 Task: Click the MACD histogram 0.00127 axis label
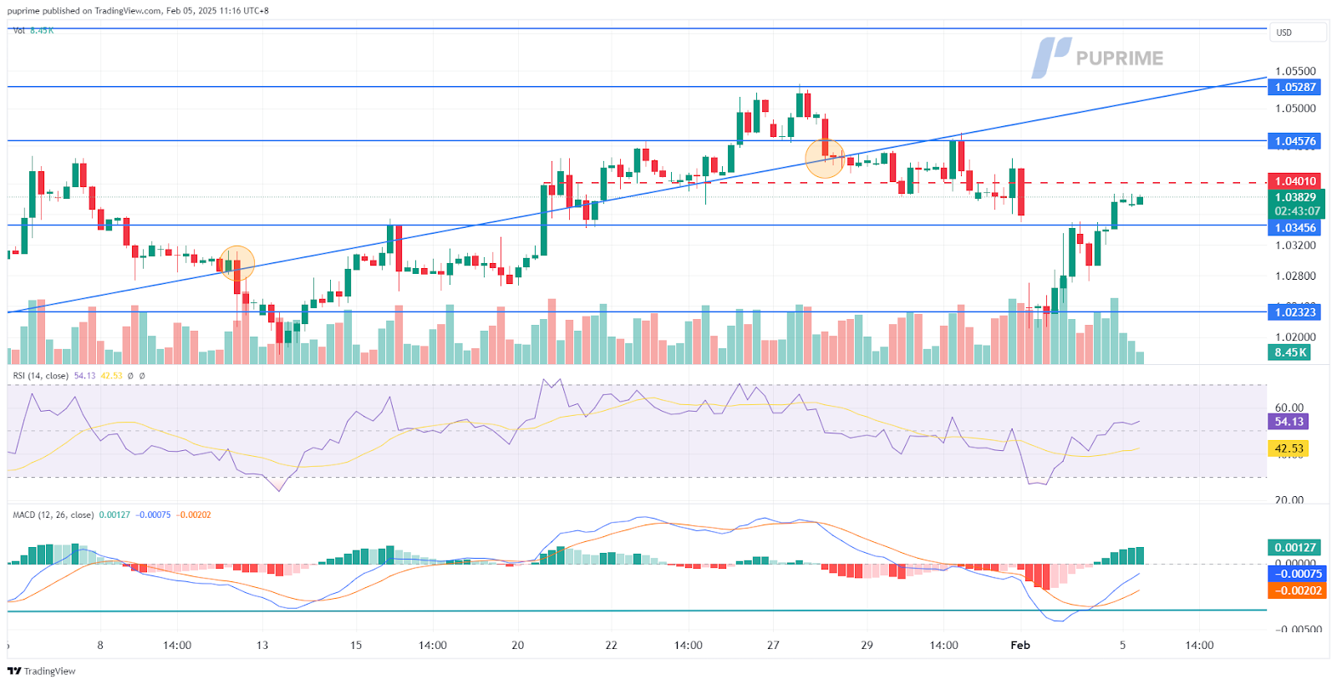pos(1295,548)
